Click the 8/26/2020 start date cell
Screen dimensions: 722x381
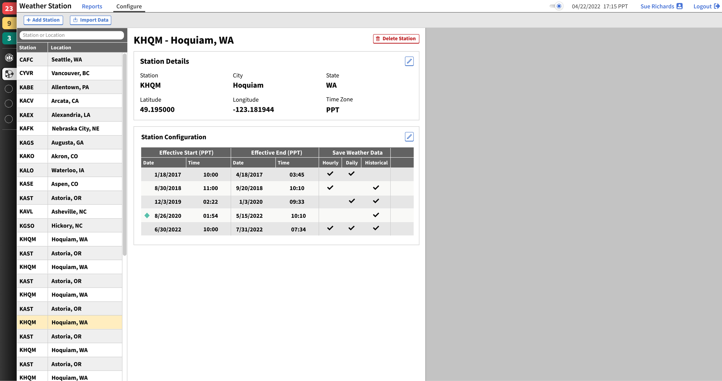(x=168, y=216)
